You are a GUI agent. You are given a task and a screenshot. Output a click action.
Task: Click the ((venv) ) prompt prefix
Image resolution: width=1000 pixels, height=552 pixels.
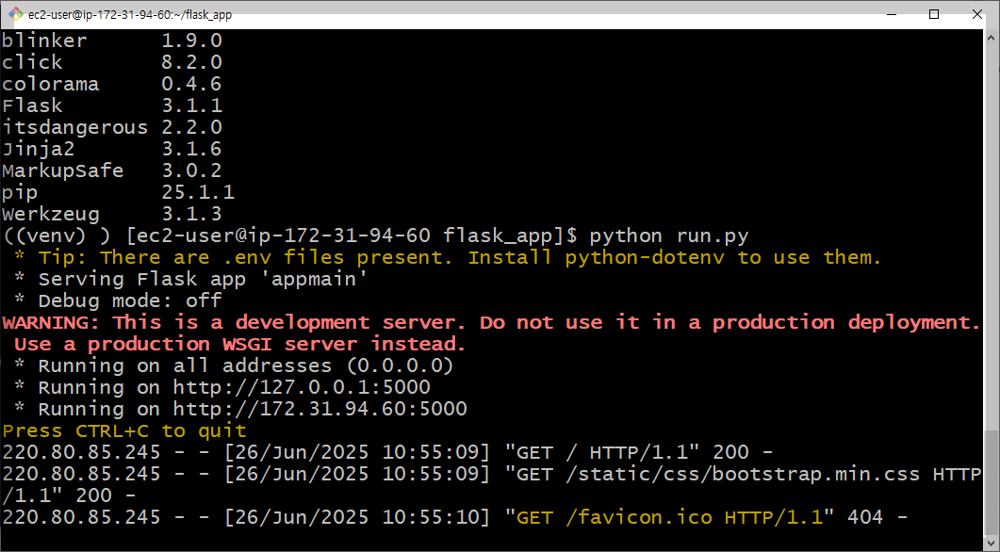click(x=57, y=235)
